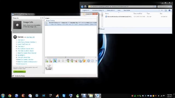
Task: Click the Games controller icon
Action: pyautogui.click(x=15, y=37)
